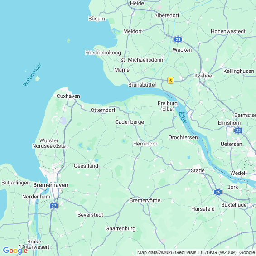Select the Itzehoe town label
256x256 pixels.
coord(203,76)
